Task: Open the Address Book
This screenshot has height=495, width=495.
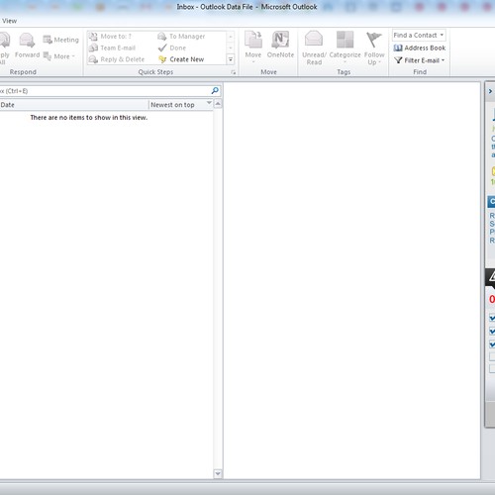Action: [420, 48]
